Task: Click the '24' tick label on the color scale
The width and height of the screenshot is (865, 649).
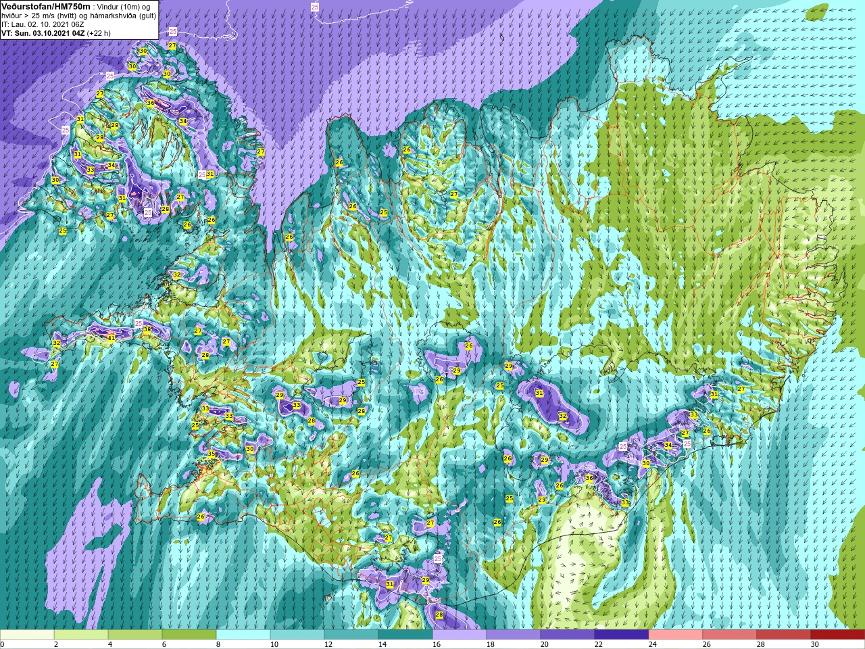Action: click(x=652, y=644)
